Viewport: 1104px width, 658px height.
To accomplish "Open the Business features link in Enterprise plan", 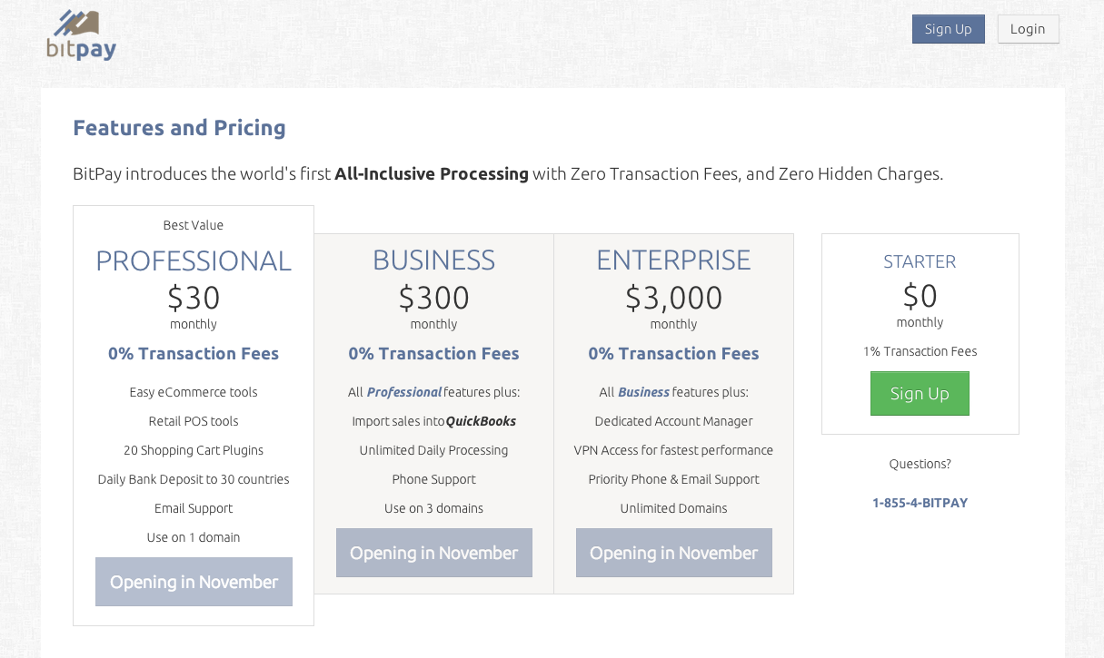I will click(x=642, y=391).
